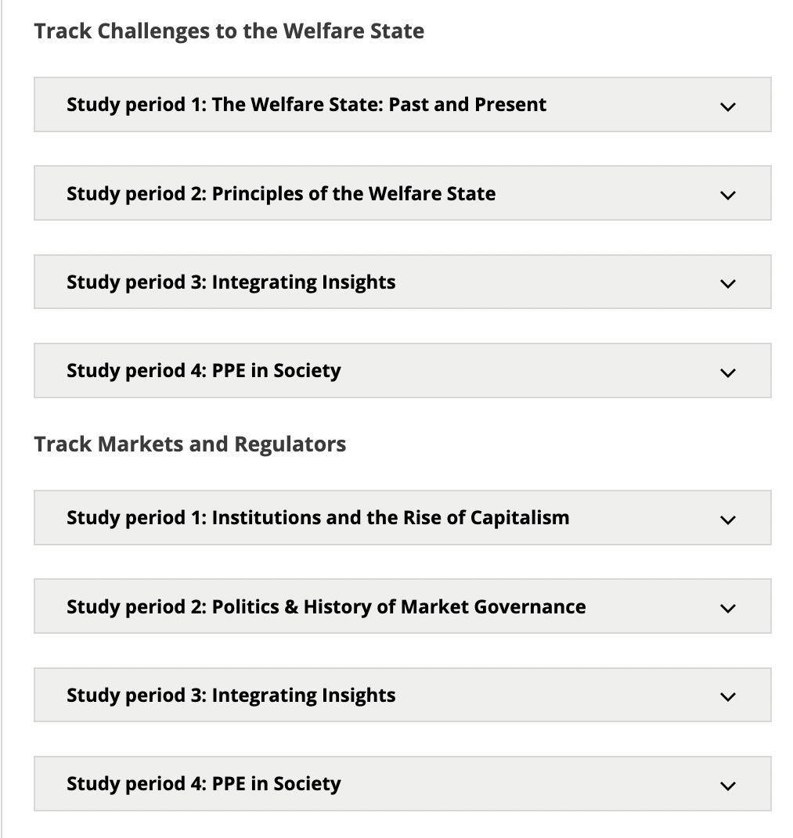The image size is (793, 838).
Task: Click chevron for Integrating Insights in Welfare State track
Action: click(x=728, y=283)
